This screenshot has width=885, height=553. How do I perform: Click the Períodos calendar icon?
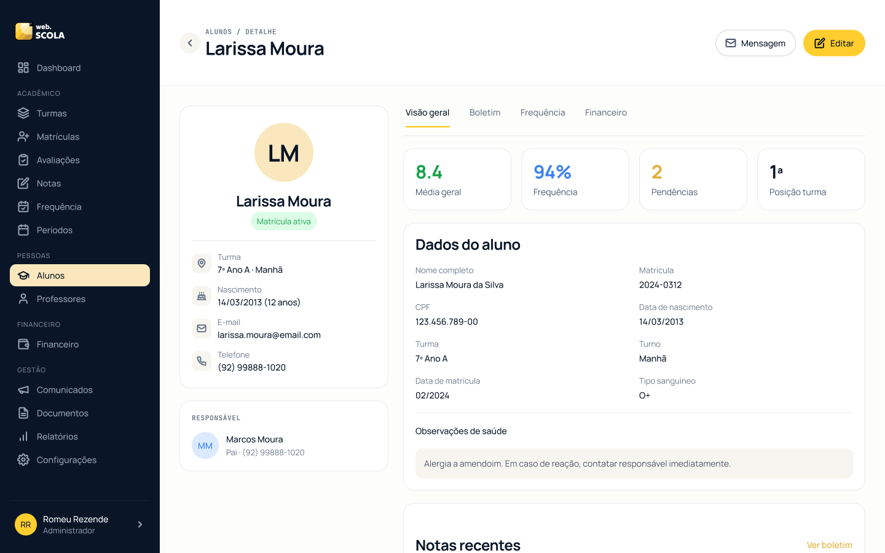(23, 230)
